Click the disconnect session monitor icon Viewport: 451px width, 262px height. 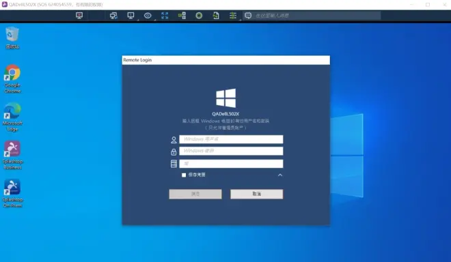pyautogui.click(x=79, y=16)
